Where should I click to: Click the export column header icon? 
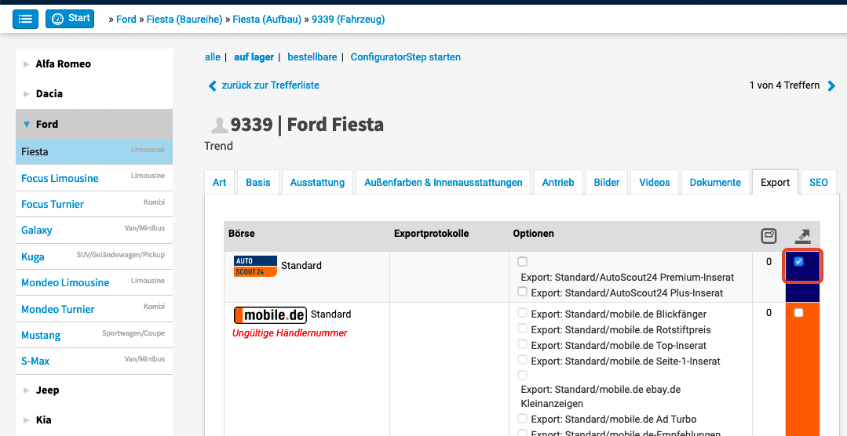(802, 235)
